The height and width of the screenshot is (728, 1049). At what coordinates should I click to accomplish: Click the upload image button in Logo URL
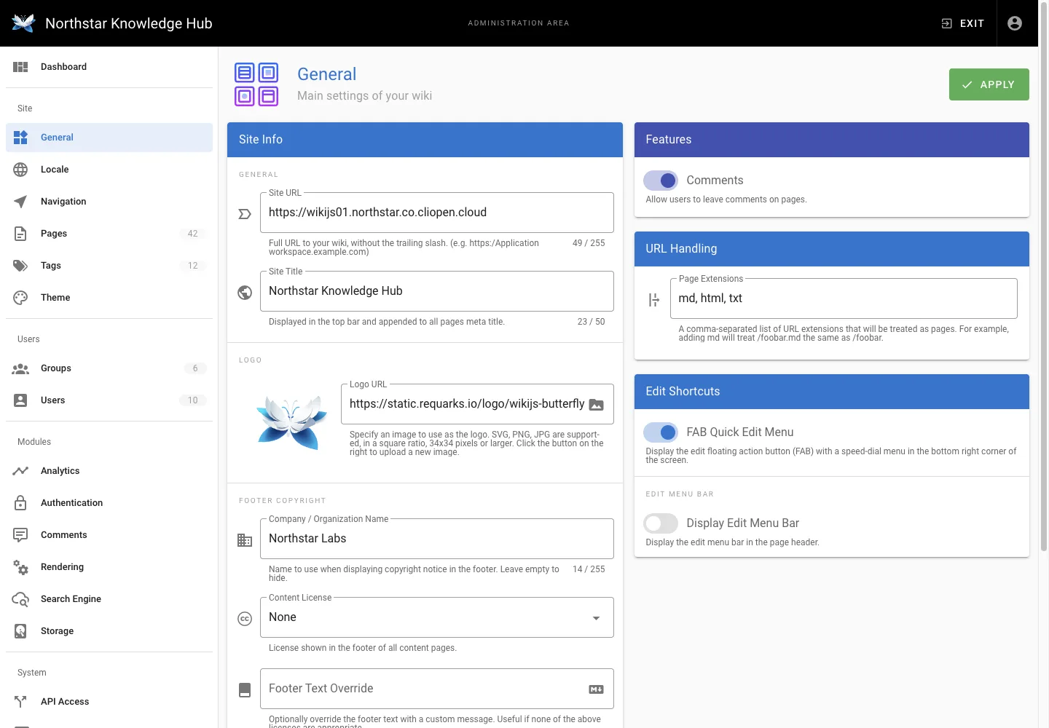click(x=596, y=405)
